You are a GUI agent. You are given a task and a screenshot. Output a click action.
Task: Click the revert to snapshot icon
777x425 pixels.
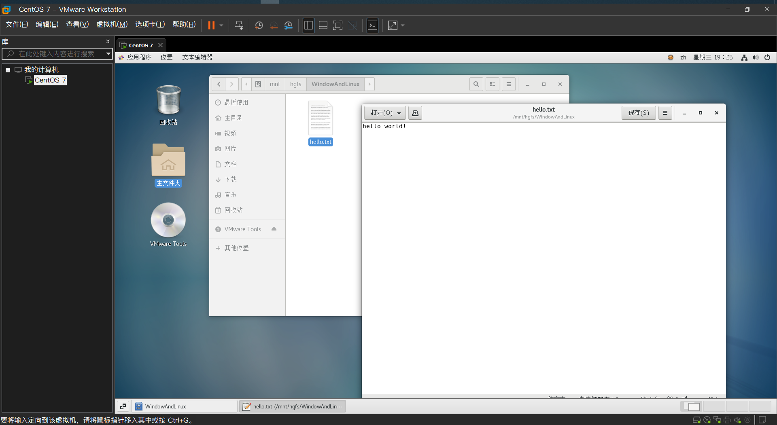[x=274, y=25]
